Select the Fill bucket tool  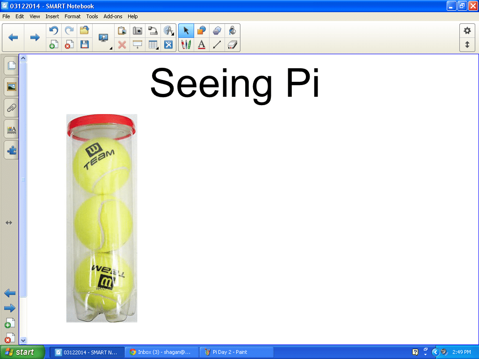pos(232,30)
